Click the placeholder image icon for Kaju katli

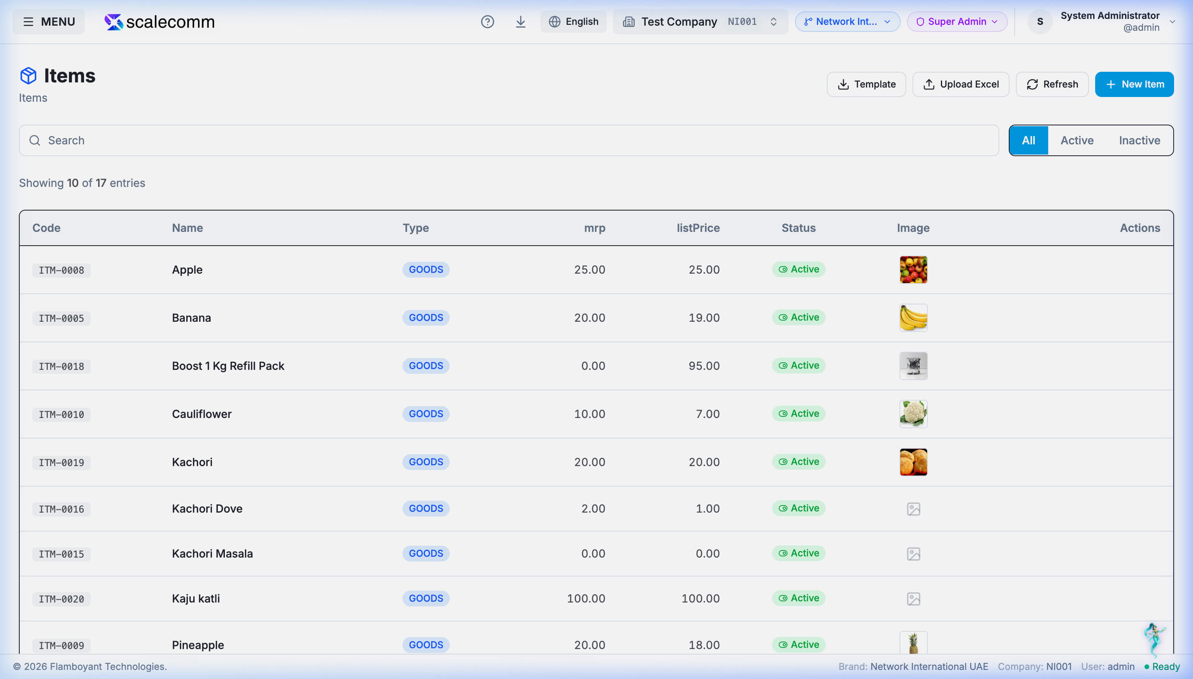tap(913, 598)
